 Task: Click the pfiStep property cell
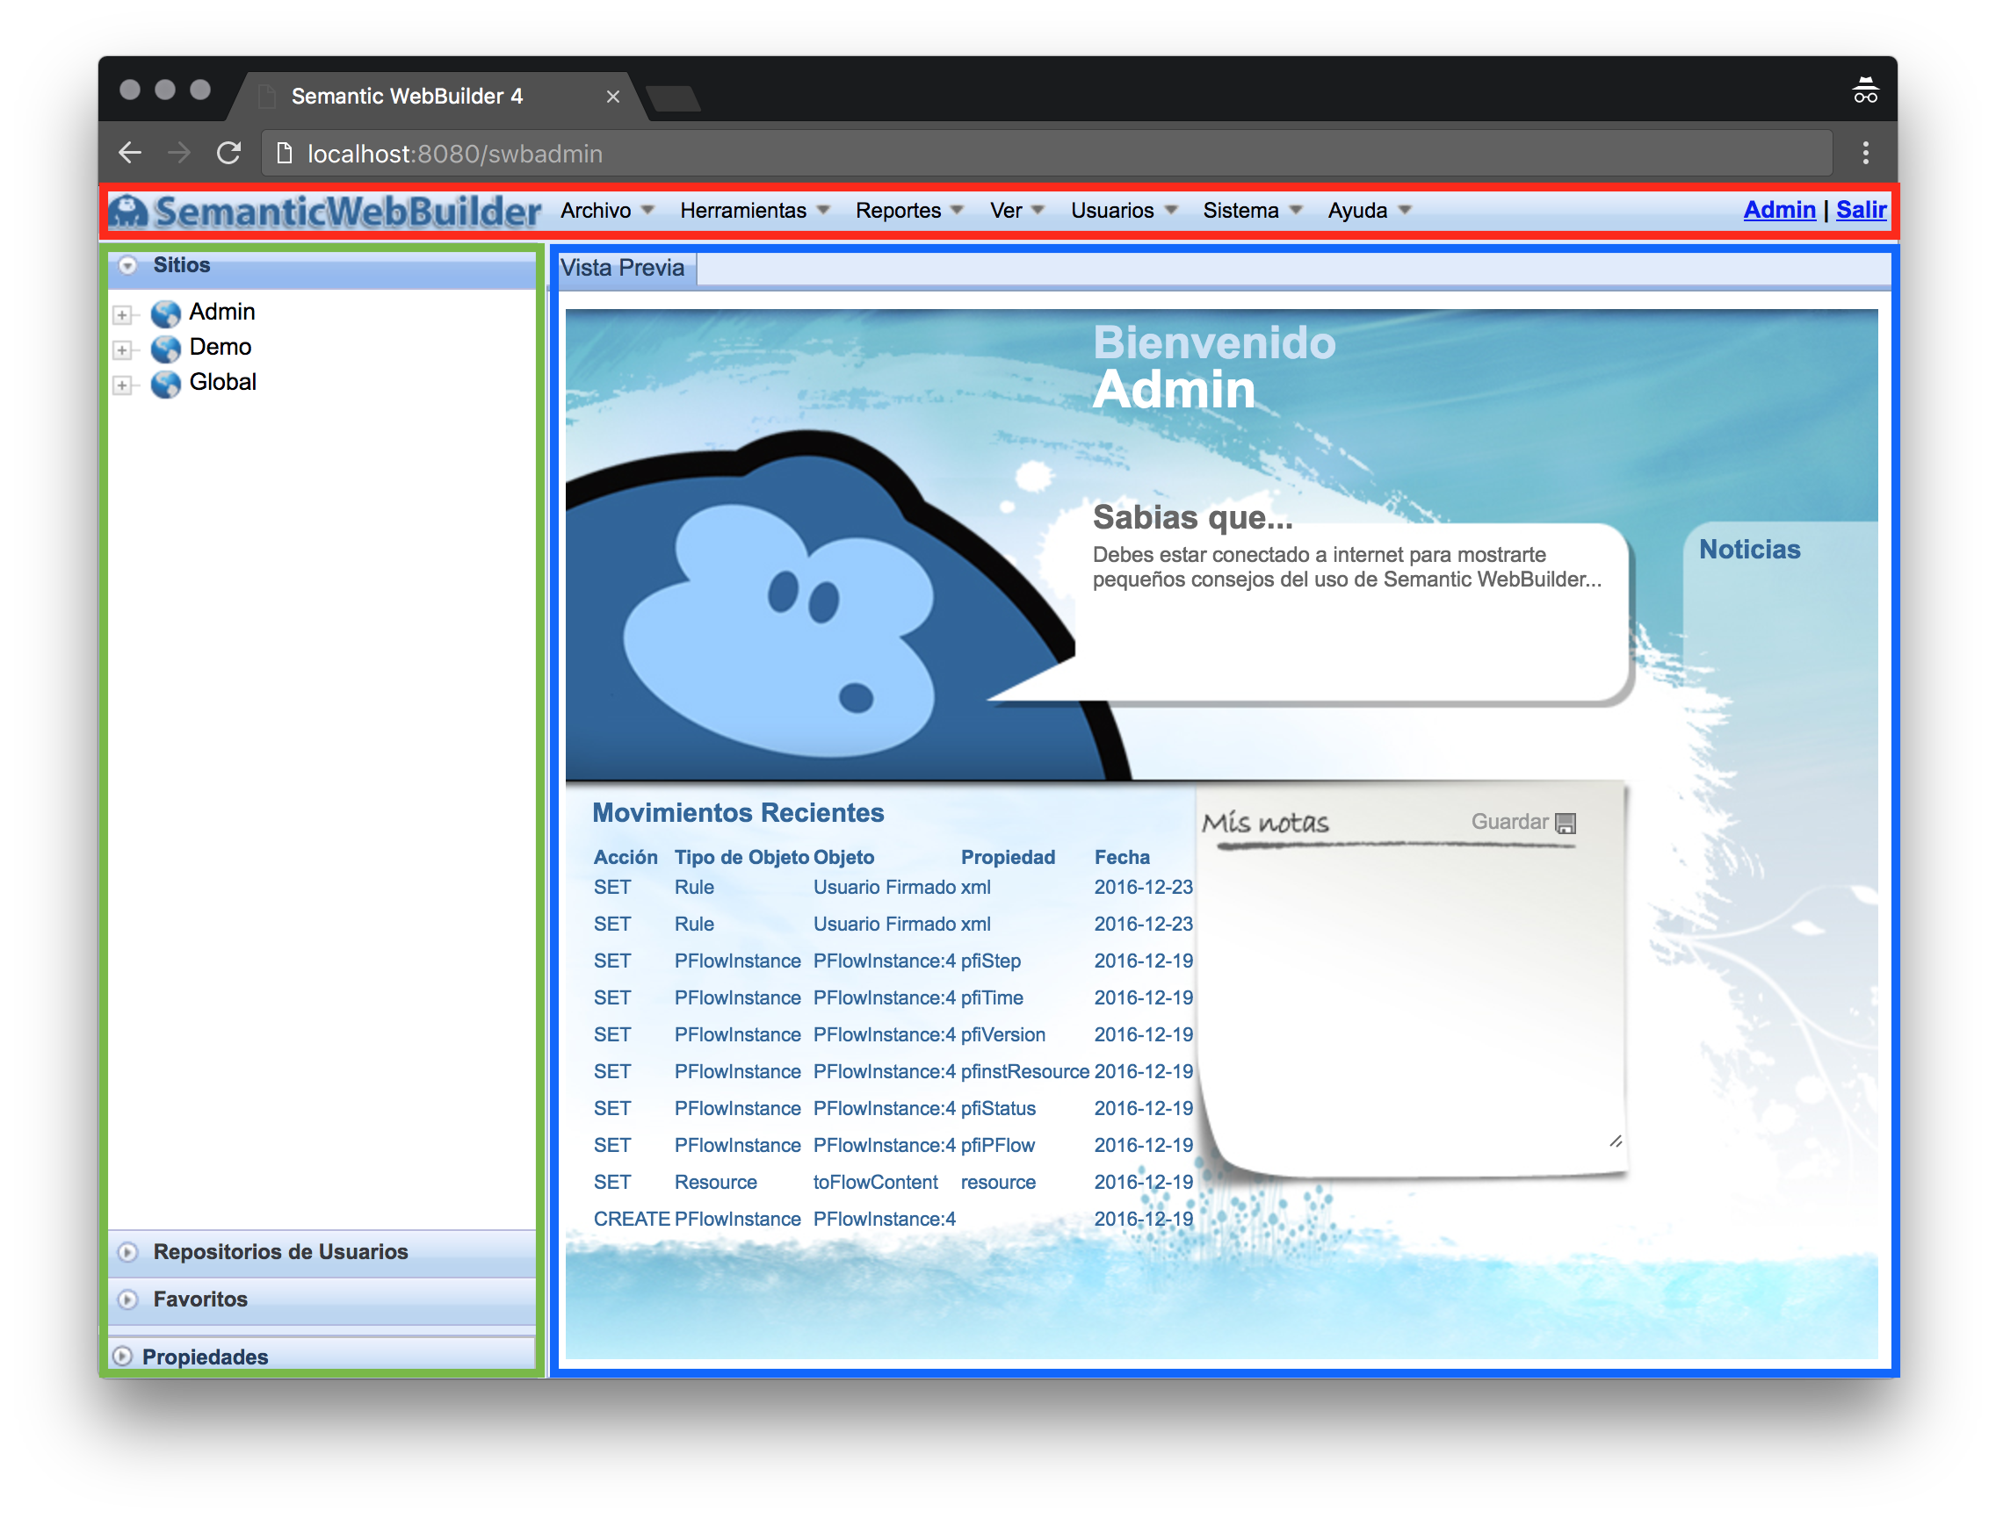pyautogui.click(x=991, y=961)
